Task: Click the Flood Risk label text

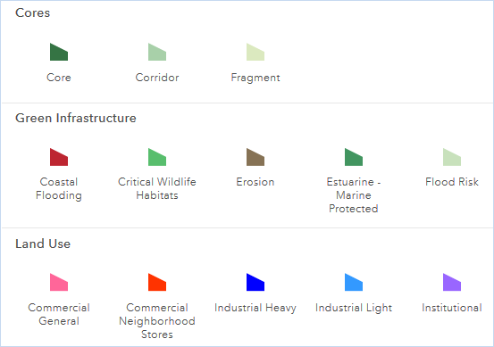Action: (452, 182)
